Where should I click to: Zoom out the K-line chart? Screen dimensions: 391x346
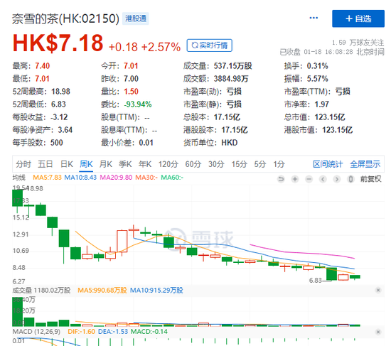coord(309,179)
